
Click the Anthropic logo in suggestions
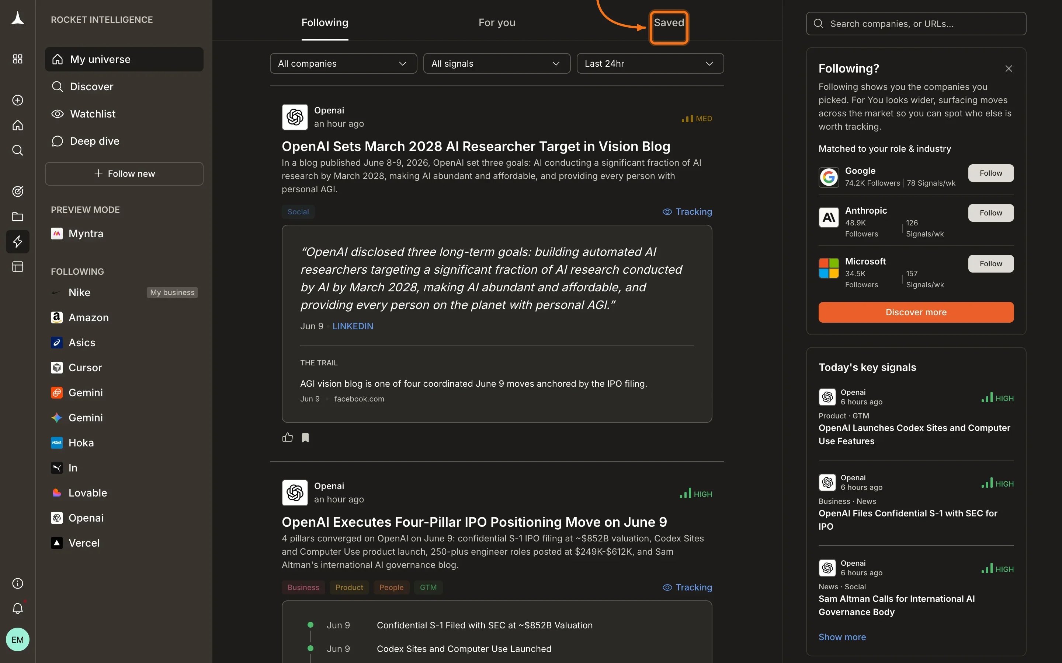pos(829,217)
